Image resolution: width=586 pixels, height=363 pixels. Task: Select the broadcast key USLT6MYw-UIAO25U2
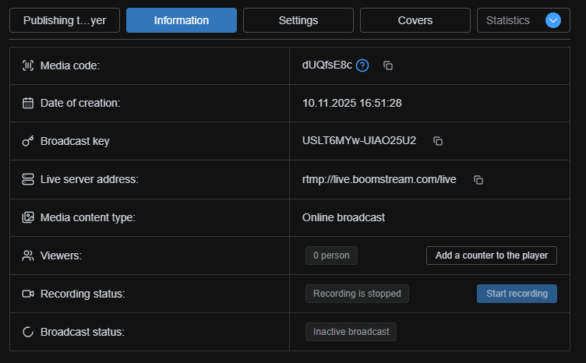358,141
